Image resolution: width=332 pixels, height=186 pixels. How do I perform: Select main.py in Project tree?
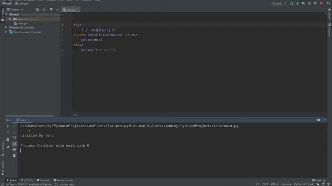tap(21, 23)
